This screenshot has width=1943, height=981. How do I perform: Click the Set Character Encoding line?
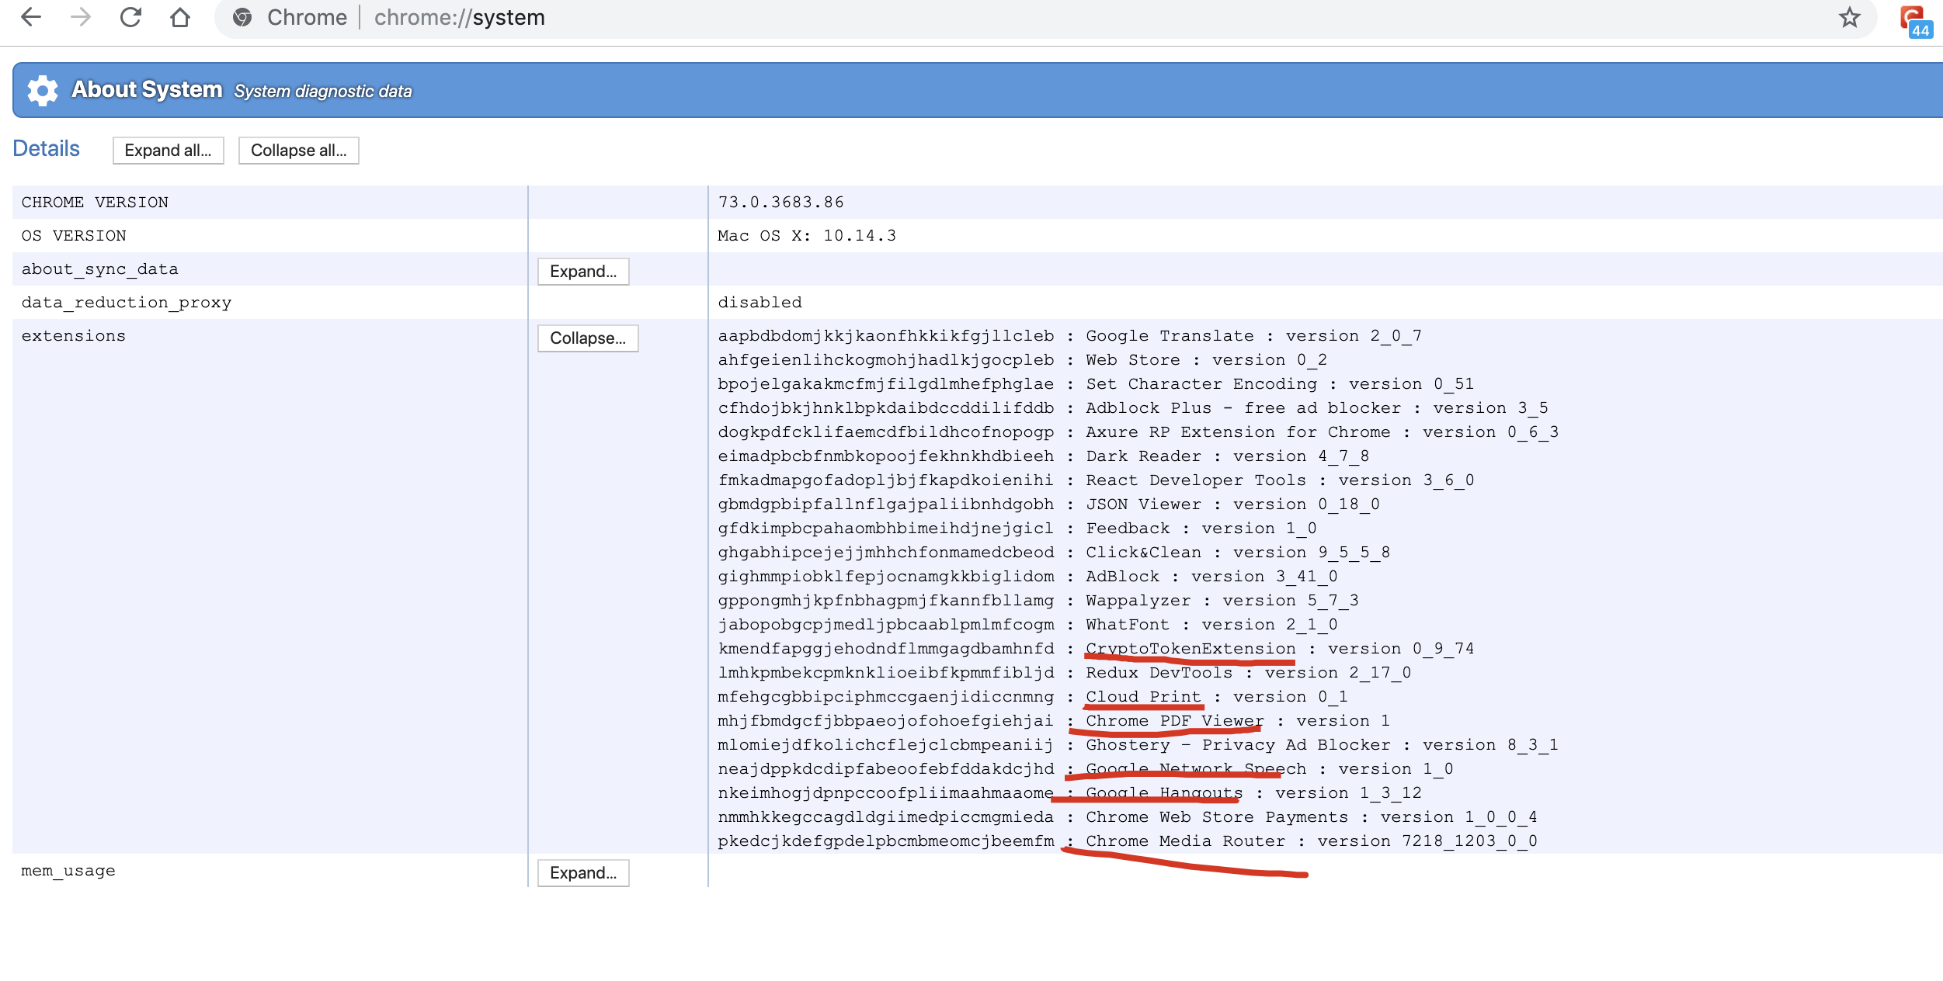point(1096,384)
